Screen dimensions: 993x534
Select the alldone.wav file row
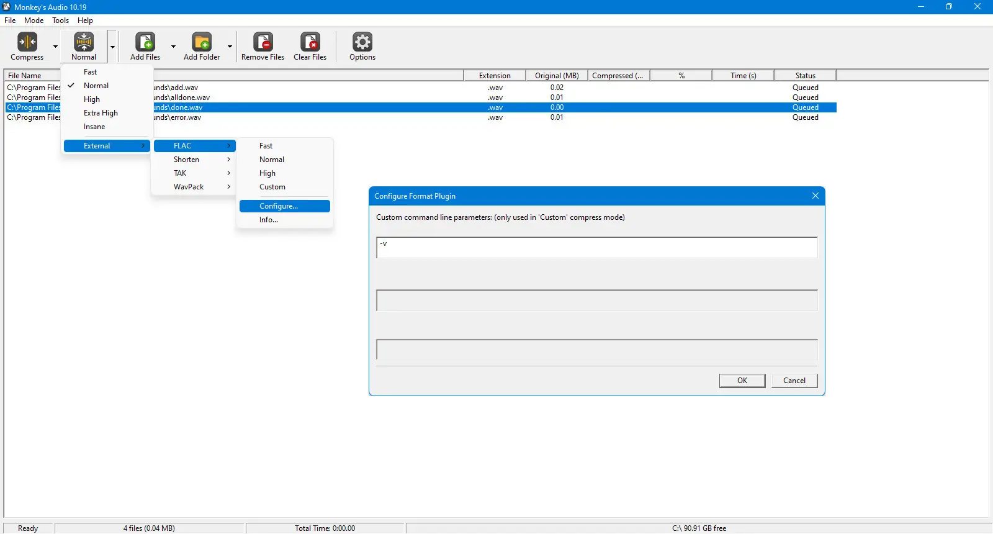(421, 97)
